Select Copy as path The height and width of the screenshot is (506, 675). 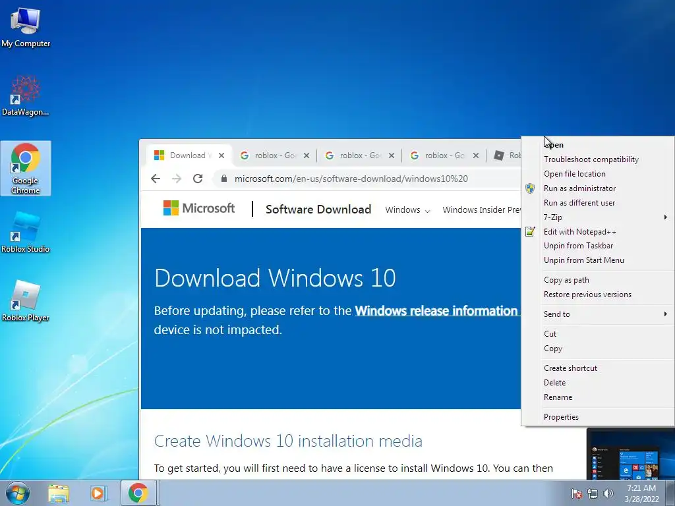(x=597, y=279)
